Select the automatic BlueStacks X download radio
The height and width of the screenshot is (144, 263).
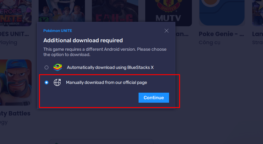pyautogui.click(x=47, y=68)
